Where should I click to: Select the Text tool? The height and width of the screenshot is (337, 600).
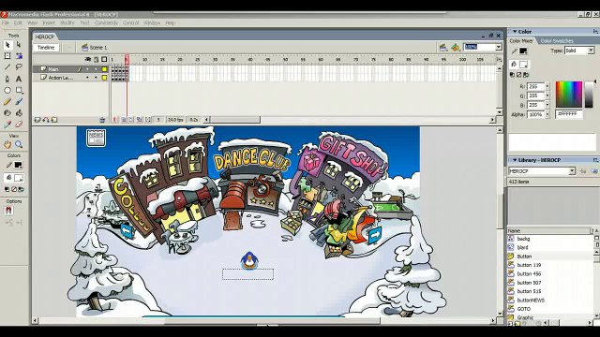tap(19, 79)
